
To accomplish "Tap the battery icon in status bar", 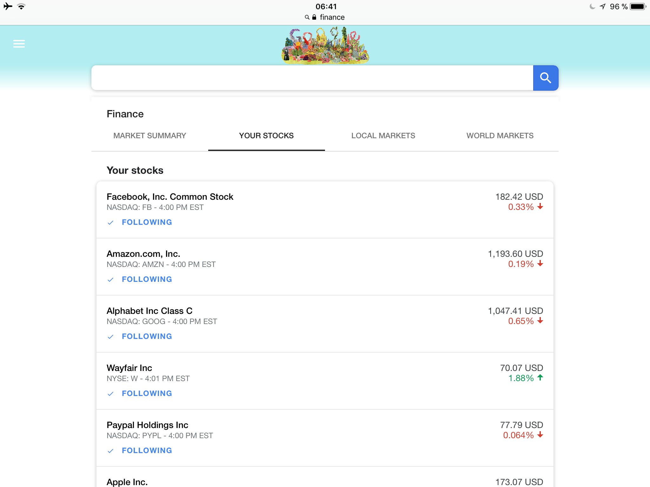I will [638, 7].
